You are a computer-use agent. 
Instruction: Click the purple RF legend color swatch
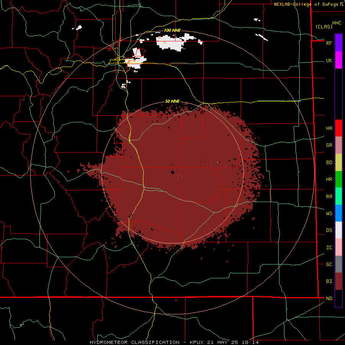[x=338, y=43]
